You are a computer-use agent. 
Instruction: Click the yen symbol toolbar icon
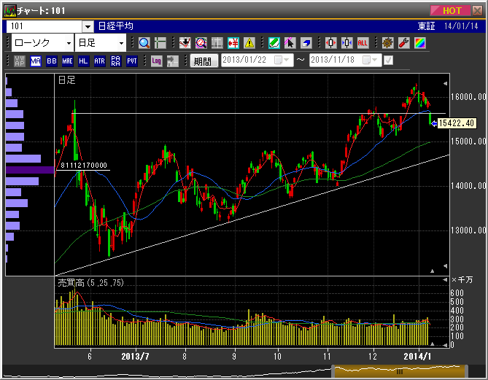pyautogui.click(x=233, y=43)
